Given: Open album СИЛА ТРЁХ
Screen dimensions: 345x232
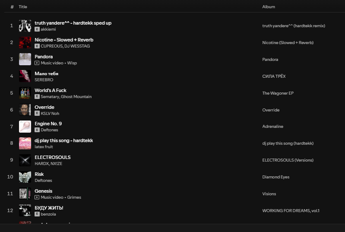Looking at the screenshot, I should tap(274, 76).
